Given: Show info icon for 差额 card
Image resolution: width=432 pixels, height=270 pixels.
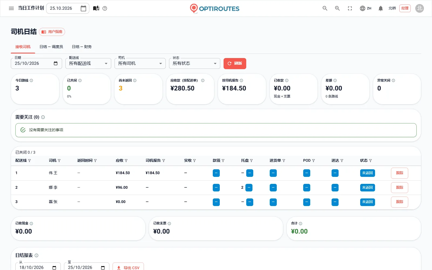Looking at the screenshot, I should tap(335, 80).
